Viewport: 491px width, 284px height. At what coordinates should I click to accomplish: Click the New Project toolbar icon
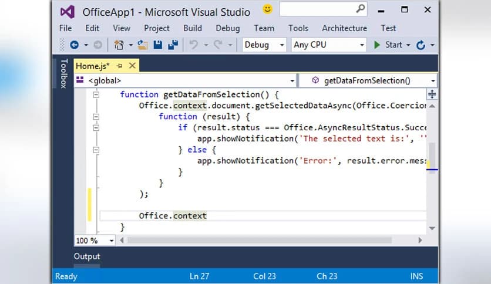point(119,45)
